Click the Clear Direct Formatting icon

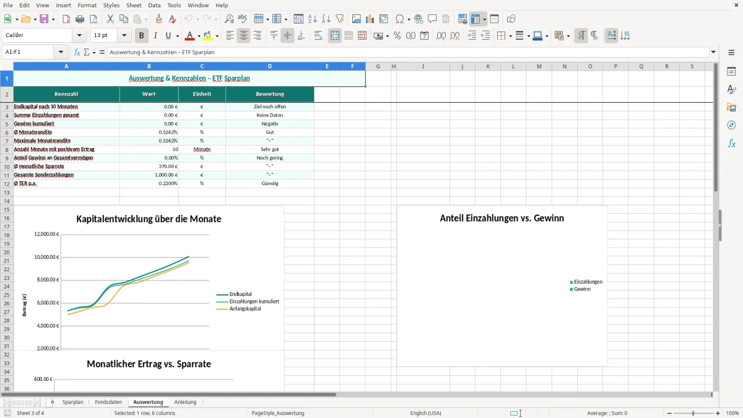point(173,19)
